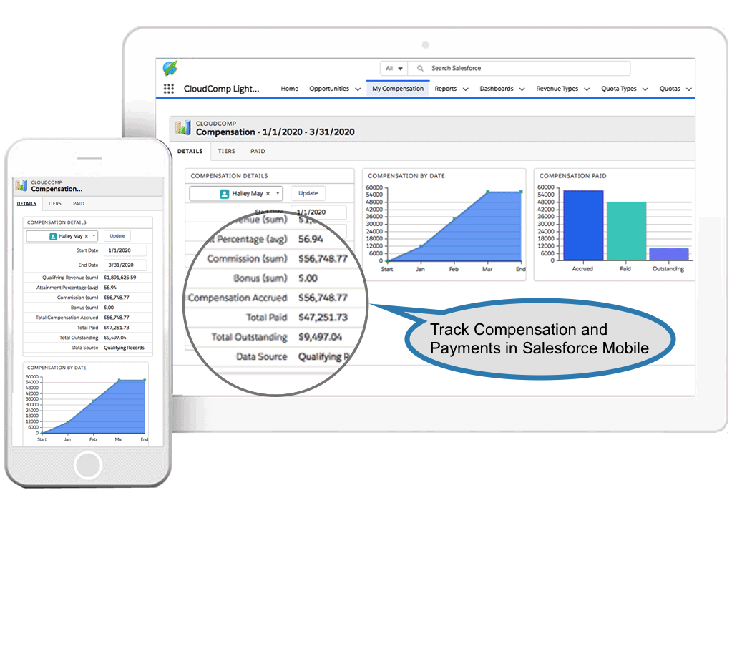Click the CloudComp chart icon on phone
Image resolution: width=737 pixels, height=646 pixels.
click(x=21, y=185)
